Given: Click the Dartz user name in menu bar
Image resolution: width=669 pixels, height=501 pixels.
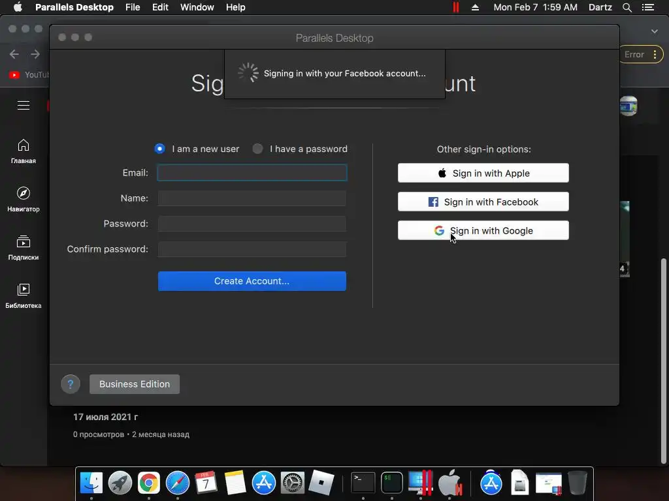Looking at the screenshot, I should [600, 7].
